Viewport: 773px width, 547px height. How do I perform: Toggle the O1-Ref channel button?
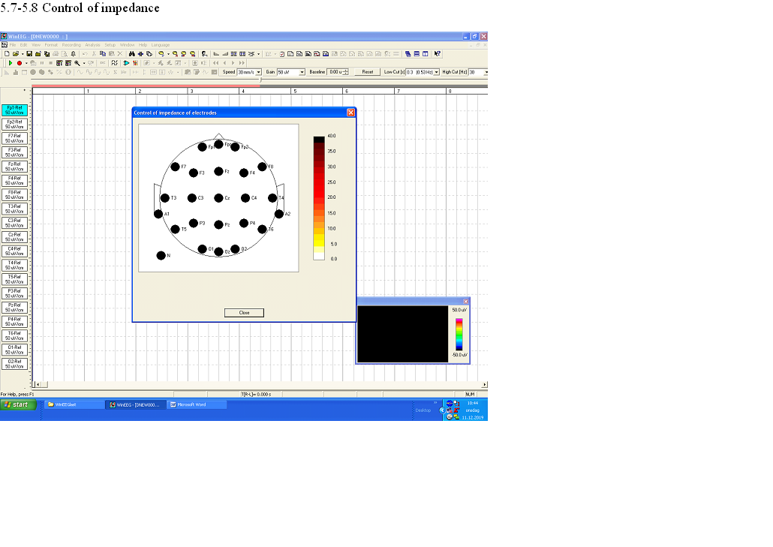point(14,350)
